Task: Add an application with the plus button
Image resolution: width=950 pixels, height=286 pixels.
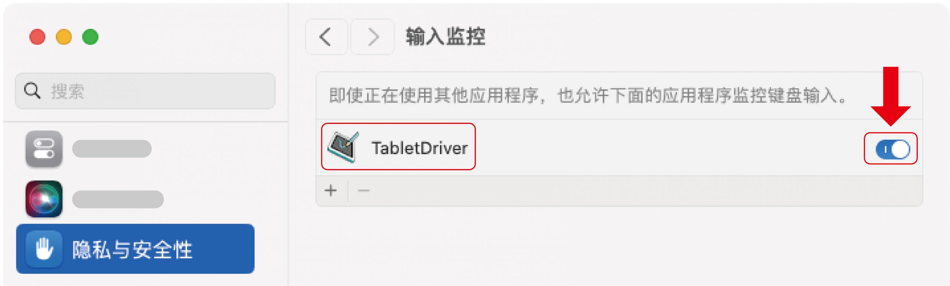Action: (330, 191)
